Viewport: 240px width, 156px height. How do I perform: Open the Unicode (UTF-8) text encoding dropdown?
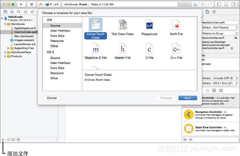pos(220,78)
